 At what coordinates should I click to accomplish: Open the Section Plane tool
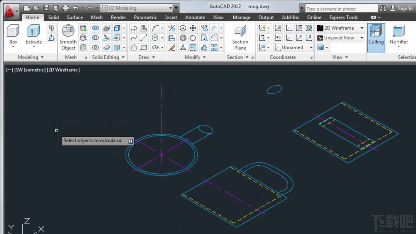(240, 37)
